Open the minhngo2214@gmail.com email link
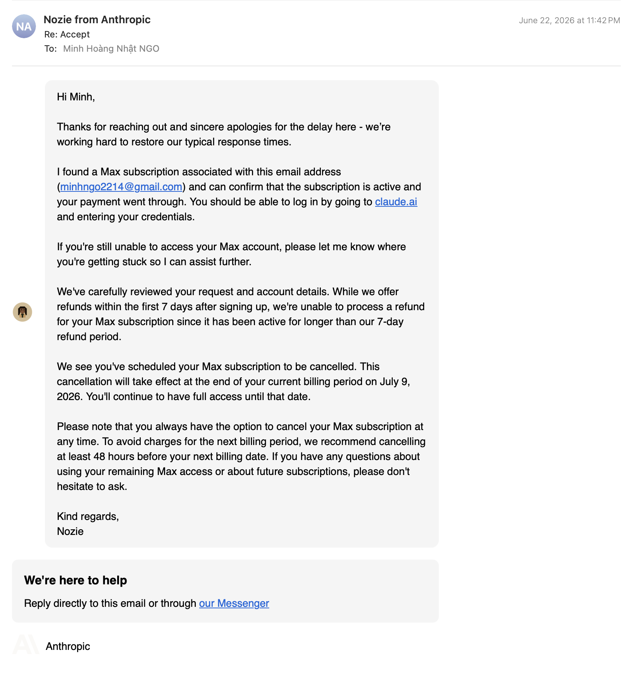This screenshot has height=678, width=632. [x=121, y=187]
